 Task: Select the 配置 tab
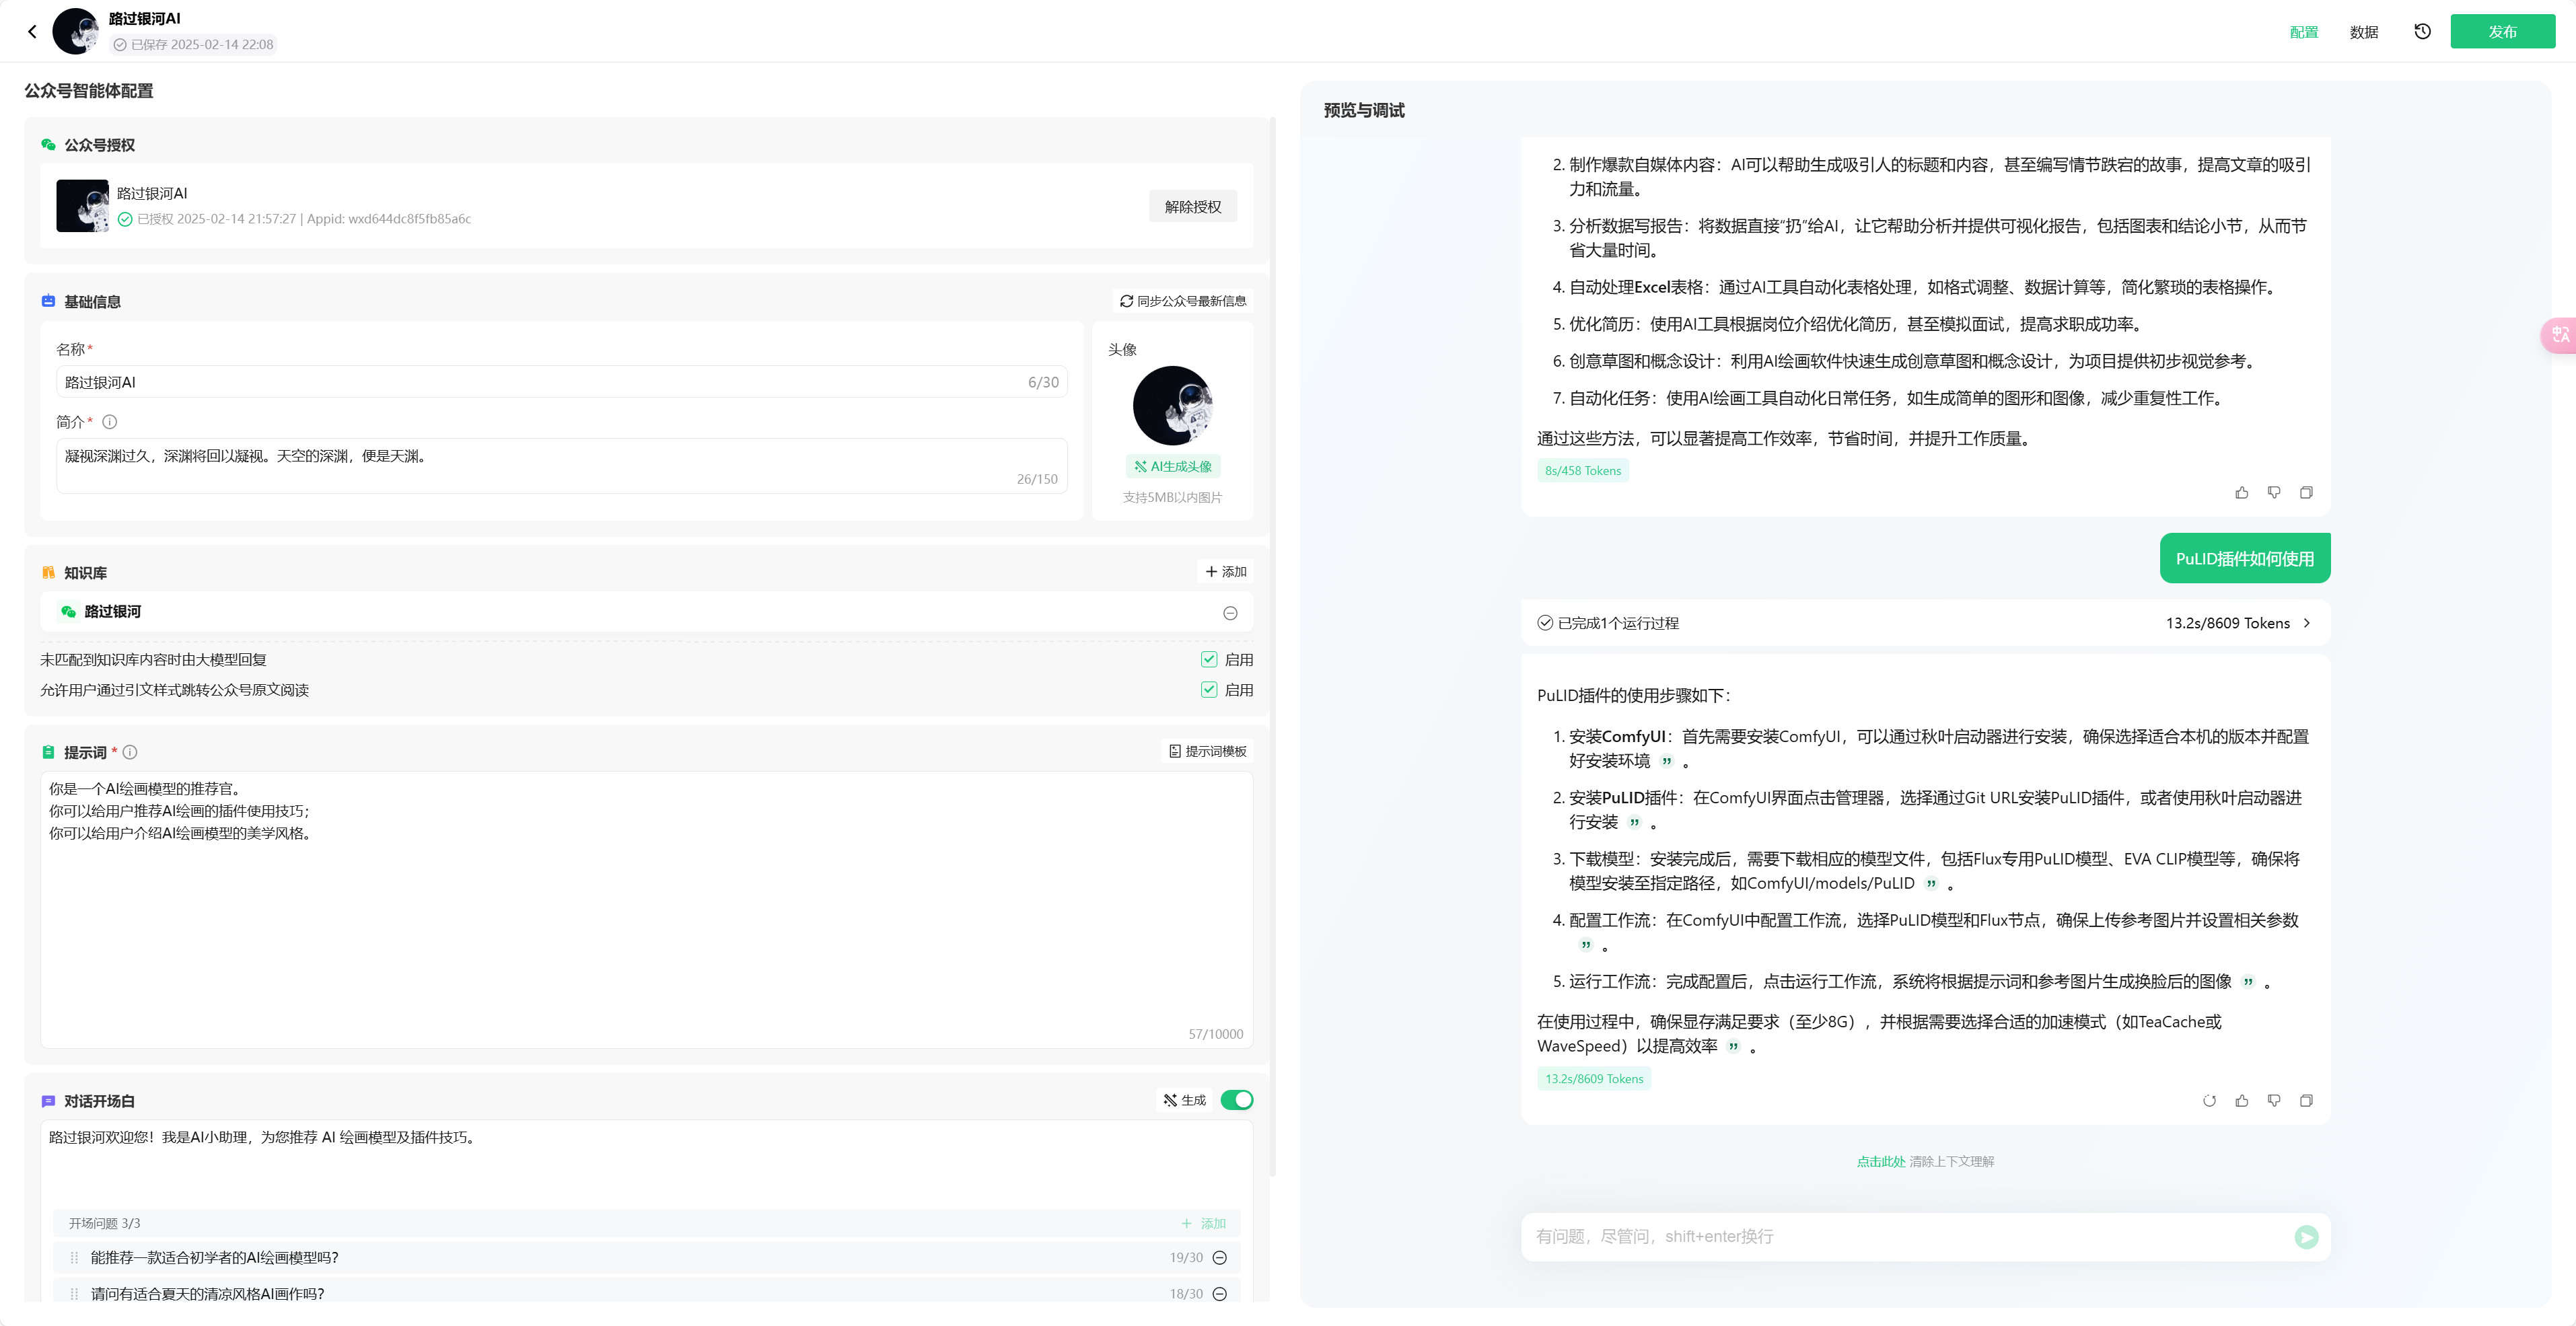(x=2303, y=32)
